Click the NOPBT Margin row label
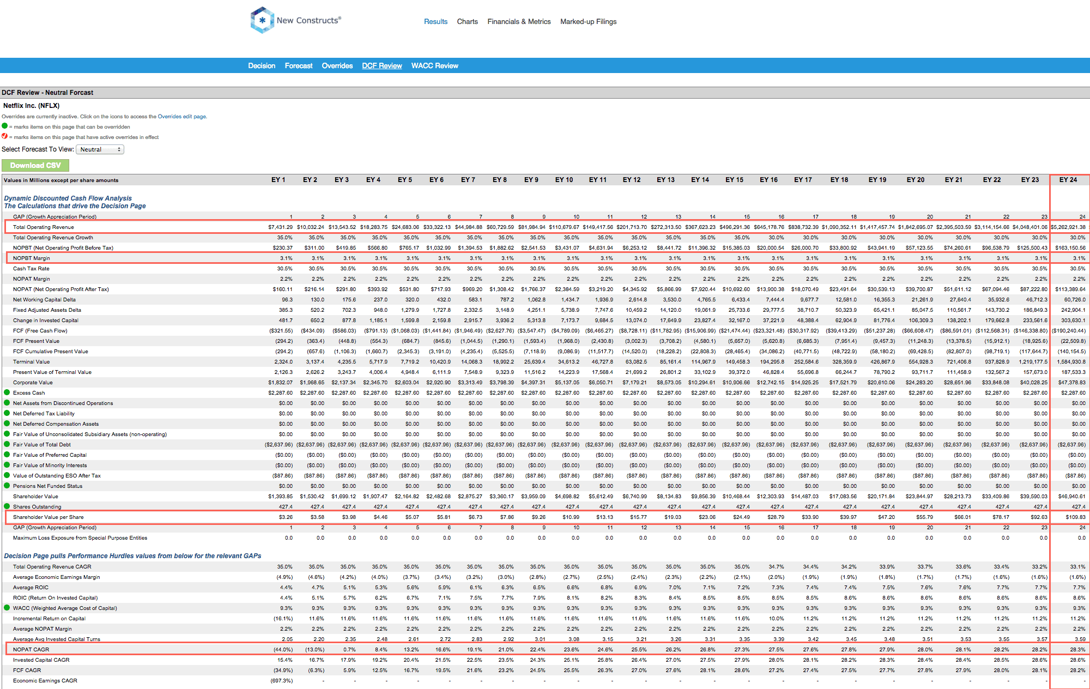The width and height of the screenshot is (1090, 689). pyautogui.click(x=32, y=258)
